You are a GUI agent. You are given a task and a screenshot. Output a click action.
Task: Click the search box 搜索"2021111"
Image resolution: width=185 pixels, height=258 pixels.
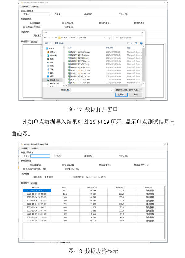click(x=128, y=38)
